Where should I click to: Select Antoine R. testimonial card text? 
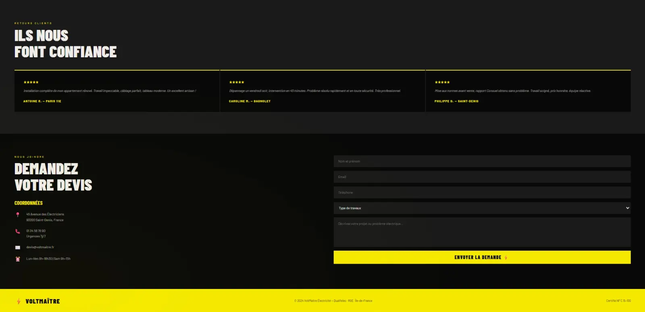(x=110, y=91)
